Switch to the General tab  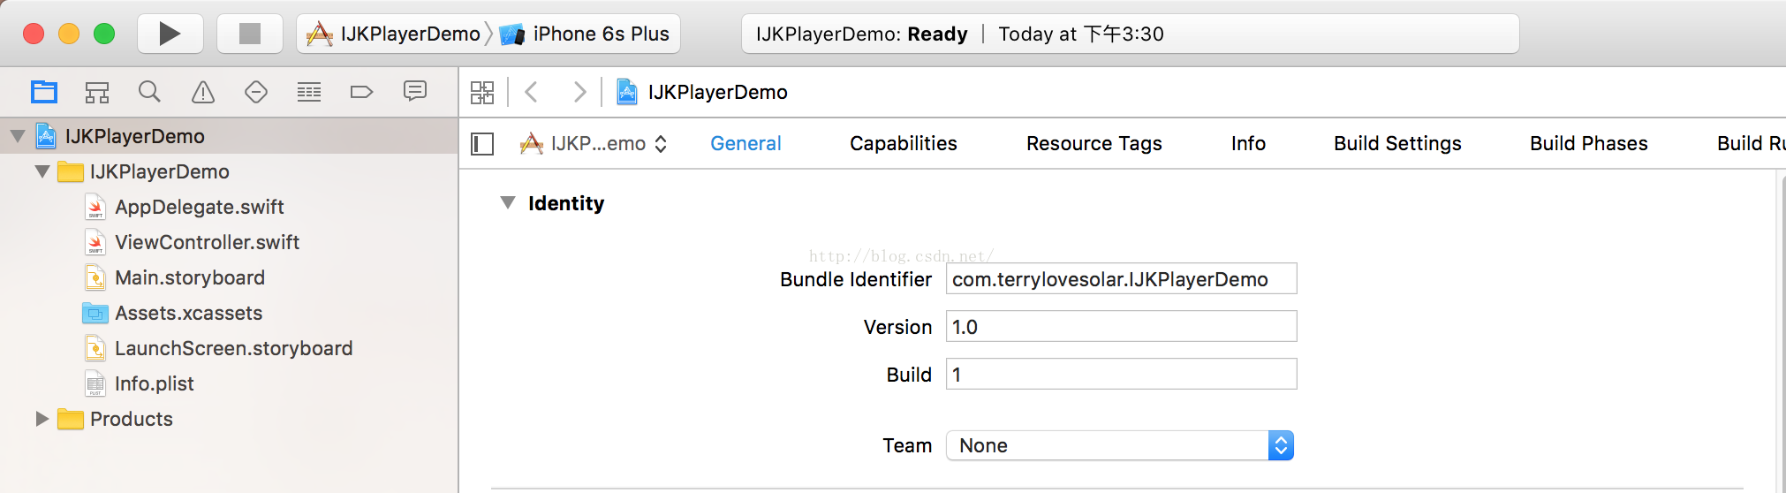tap(745, 143)
